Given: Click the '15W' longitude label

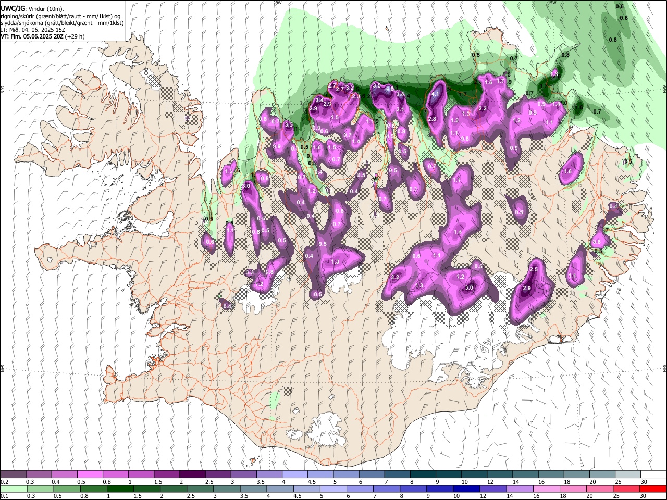Looking at the screenshot, I should tap(552, 3).
